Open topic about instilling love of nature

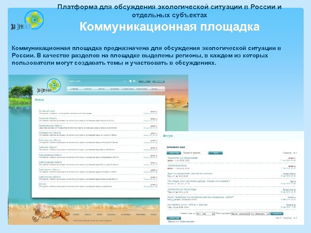point(187,205)
